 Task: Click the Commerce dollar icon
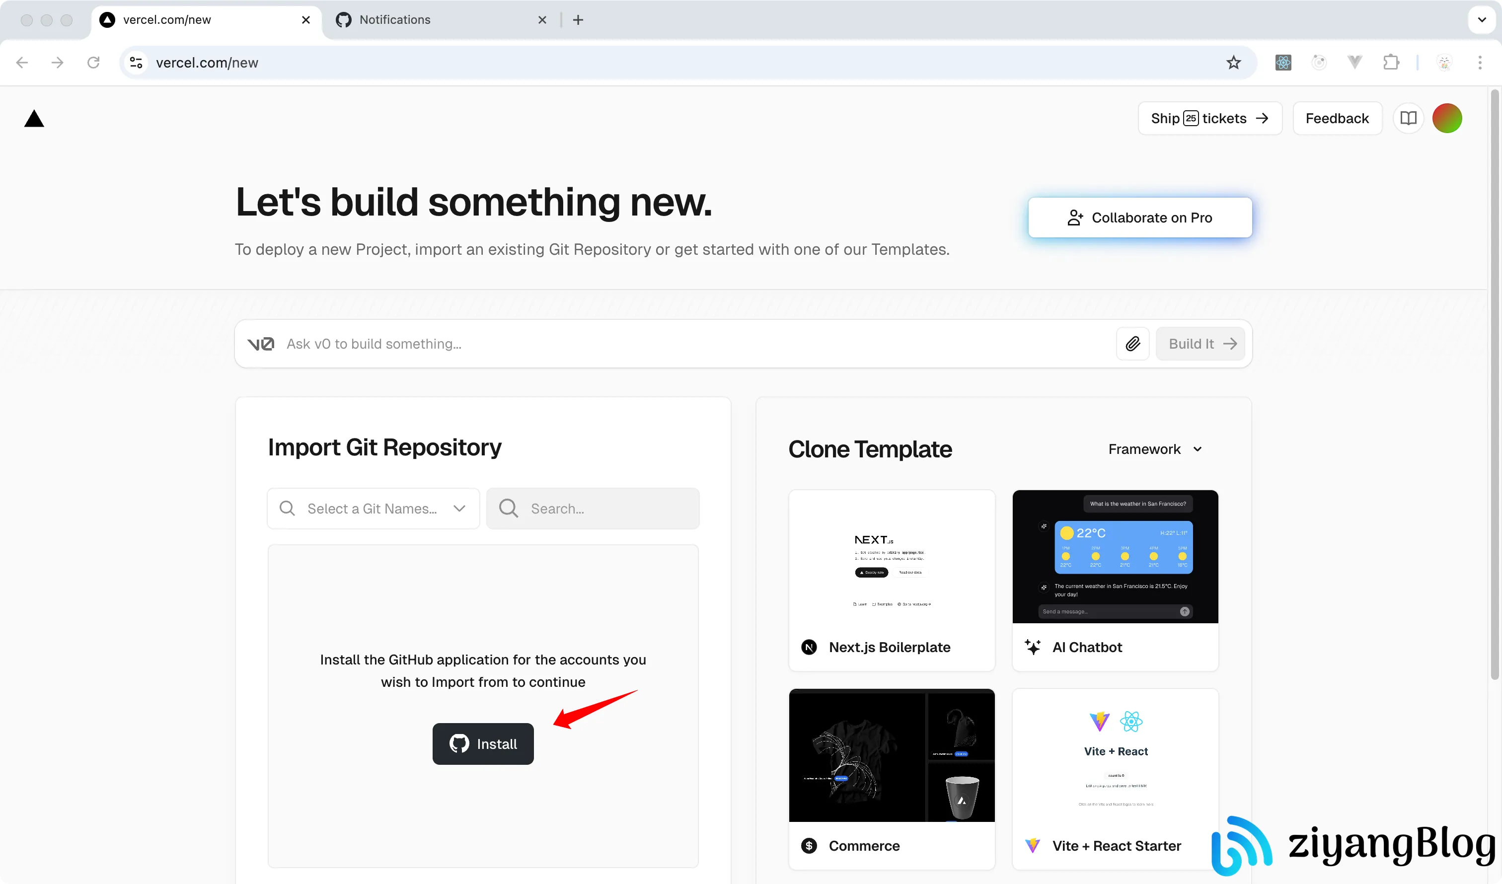(809, 845)
